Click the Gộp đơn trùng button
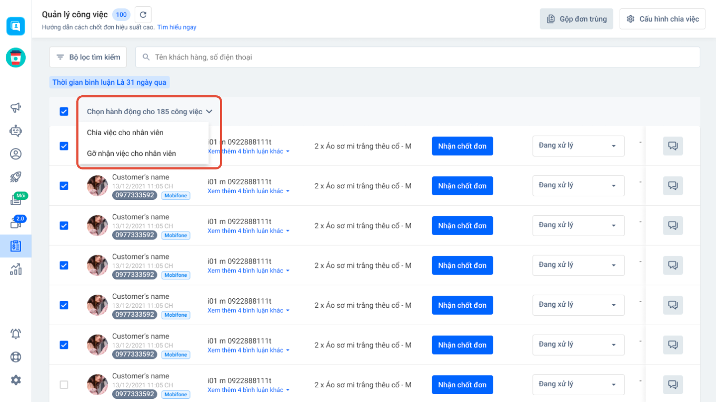This screenshot has height=402, width=716. (x=576, y=19)
